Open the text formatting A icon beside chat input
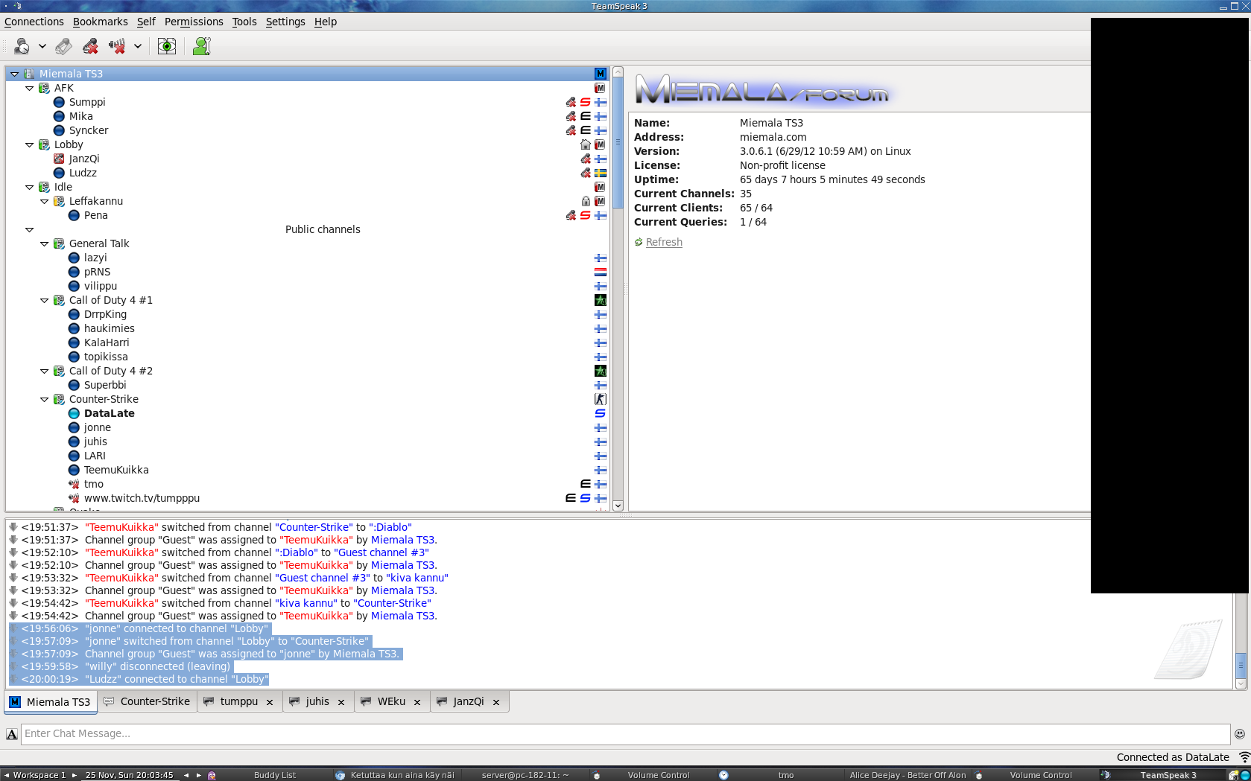Screen dimensions: 1251x781 point(12,734)
